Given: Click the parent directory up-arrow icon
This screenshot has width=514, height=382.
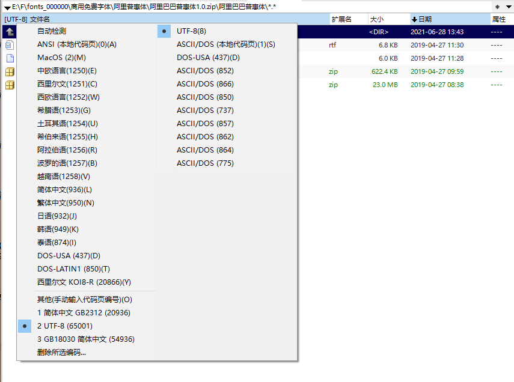Looking at the screenshot, I should 10,31.
